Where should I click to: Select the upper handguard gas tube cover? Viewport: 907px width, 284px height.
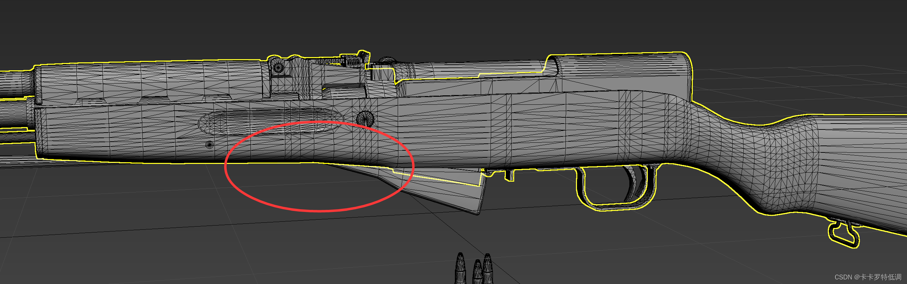[x=150, y=81]
